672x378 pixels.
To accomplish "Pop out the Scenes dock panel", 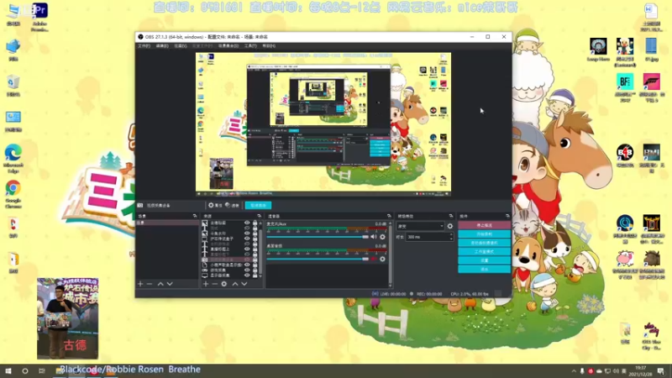I will click(x=195, y=216).
